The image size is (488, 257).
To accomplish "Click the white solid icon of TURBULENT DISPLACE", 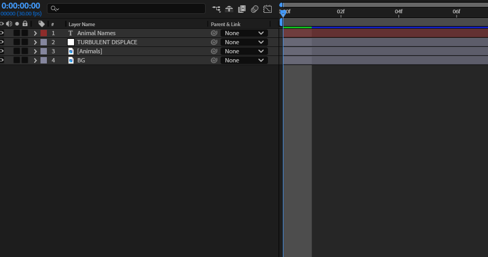I will click(71, 42).
